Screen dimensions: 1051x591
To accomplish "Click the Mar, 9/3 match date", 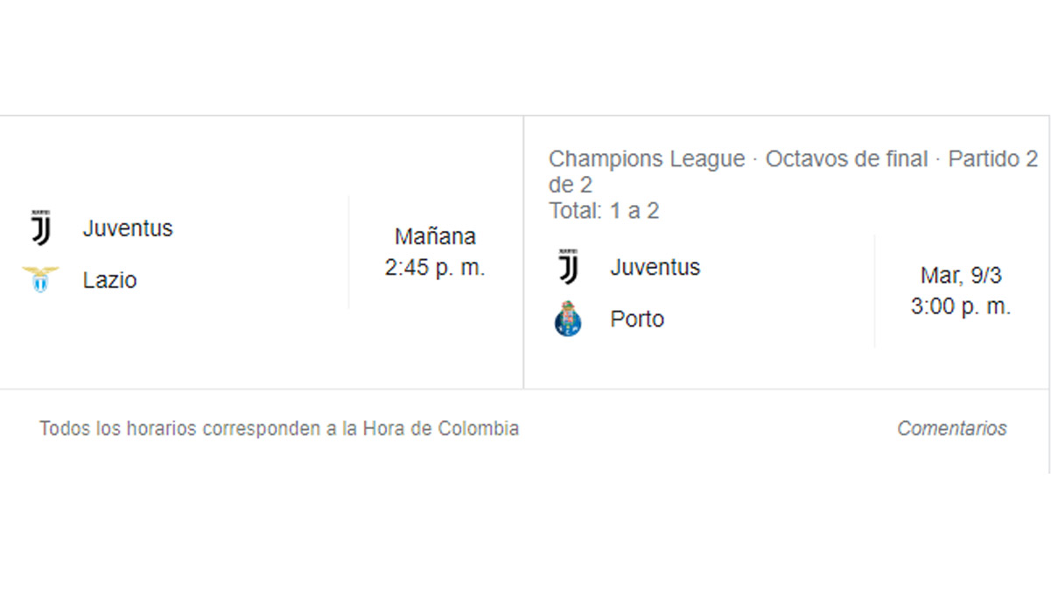I will (x=961, y=276).
